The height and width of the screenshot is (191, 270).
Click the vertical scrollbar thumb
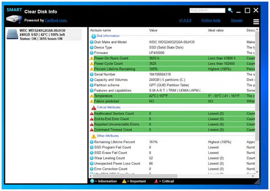[257, 86]
